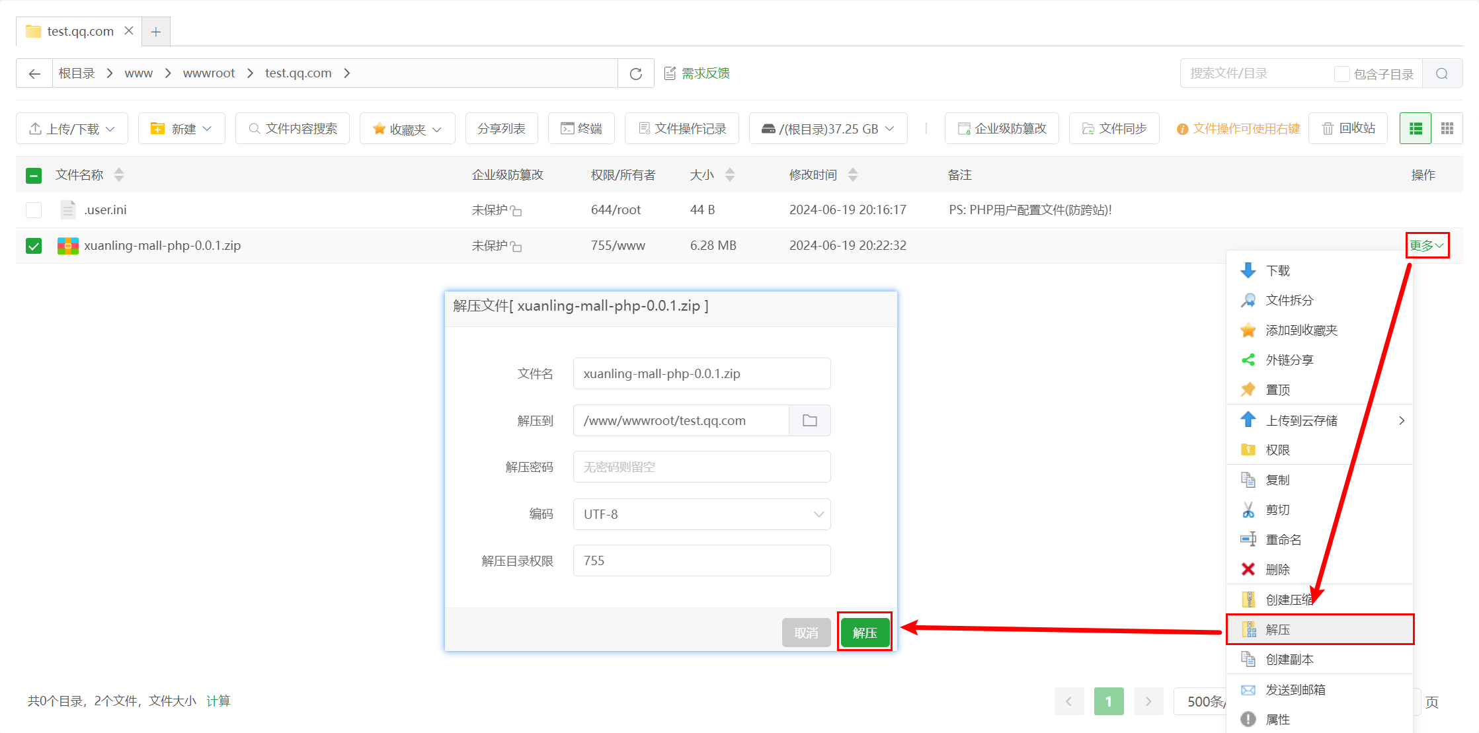Open 回收站 recycle bin
1479x733 pixels.
tap(1348, 128)
